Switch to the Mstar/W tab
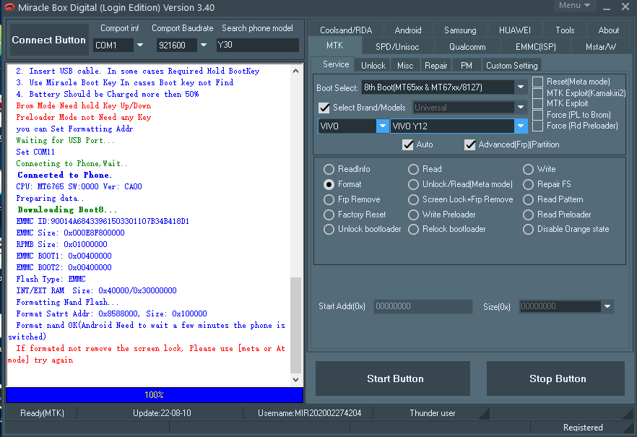 pos(600,47)
